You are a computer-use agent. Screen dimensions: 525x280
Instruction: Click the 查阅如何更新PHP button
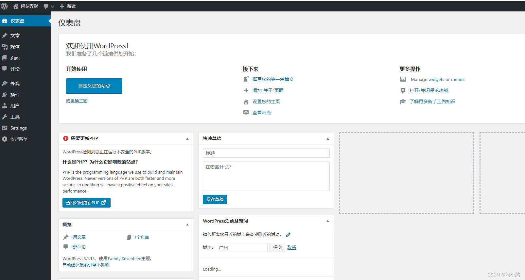tap(86, 203)
